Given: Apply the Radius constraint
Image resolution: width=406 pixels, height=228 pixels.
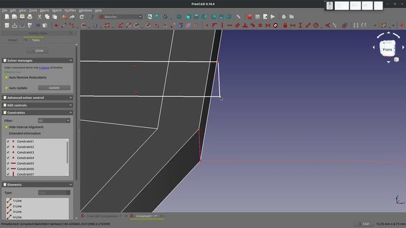Looking at the screenshot, I should pos(316,25).
